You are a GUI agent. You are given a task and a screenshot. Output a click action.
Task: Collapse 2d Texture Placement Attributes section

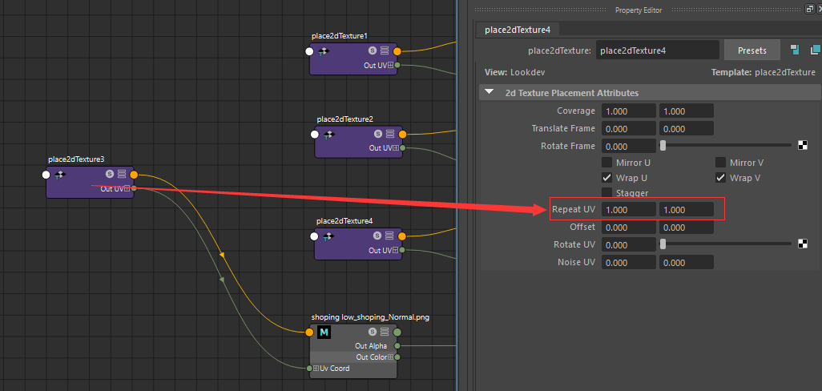click(490, 92)
